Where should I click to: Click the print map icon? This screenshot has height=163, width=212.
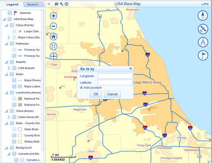pos(57,4)
